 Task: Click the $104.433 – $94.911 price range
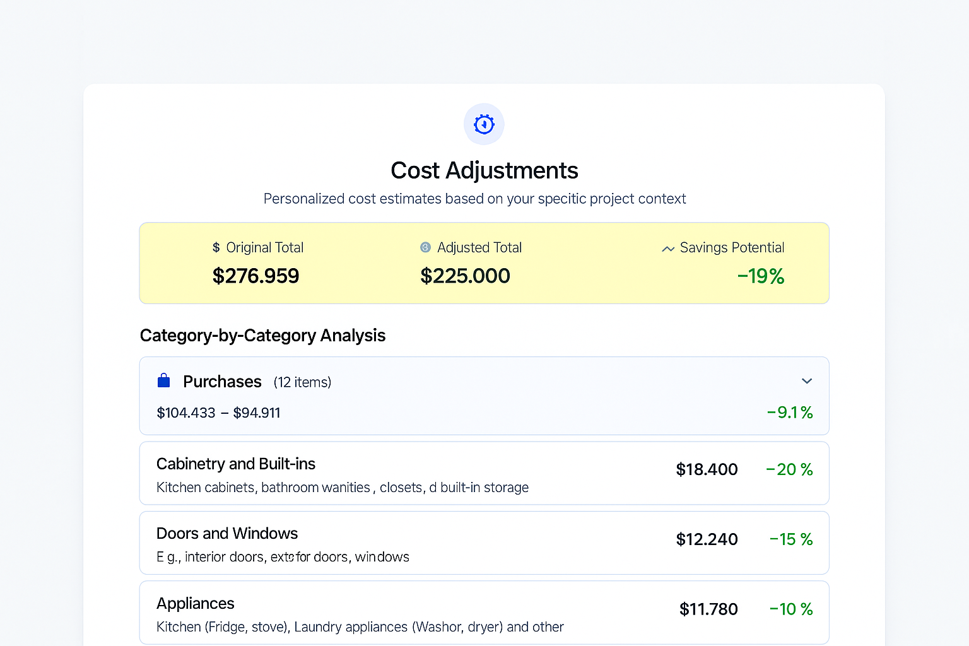(218, 413)
